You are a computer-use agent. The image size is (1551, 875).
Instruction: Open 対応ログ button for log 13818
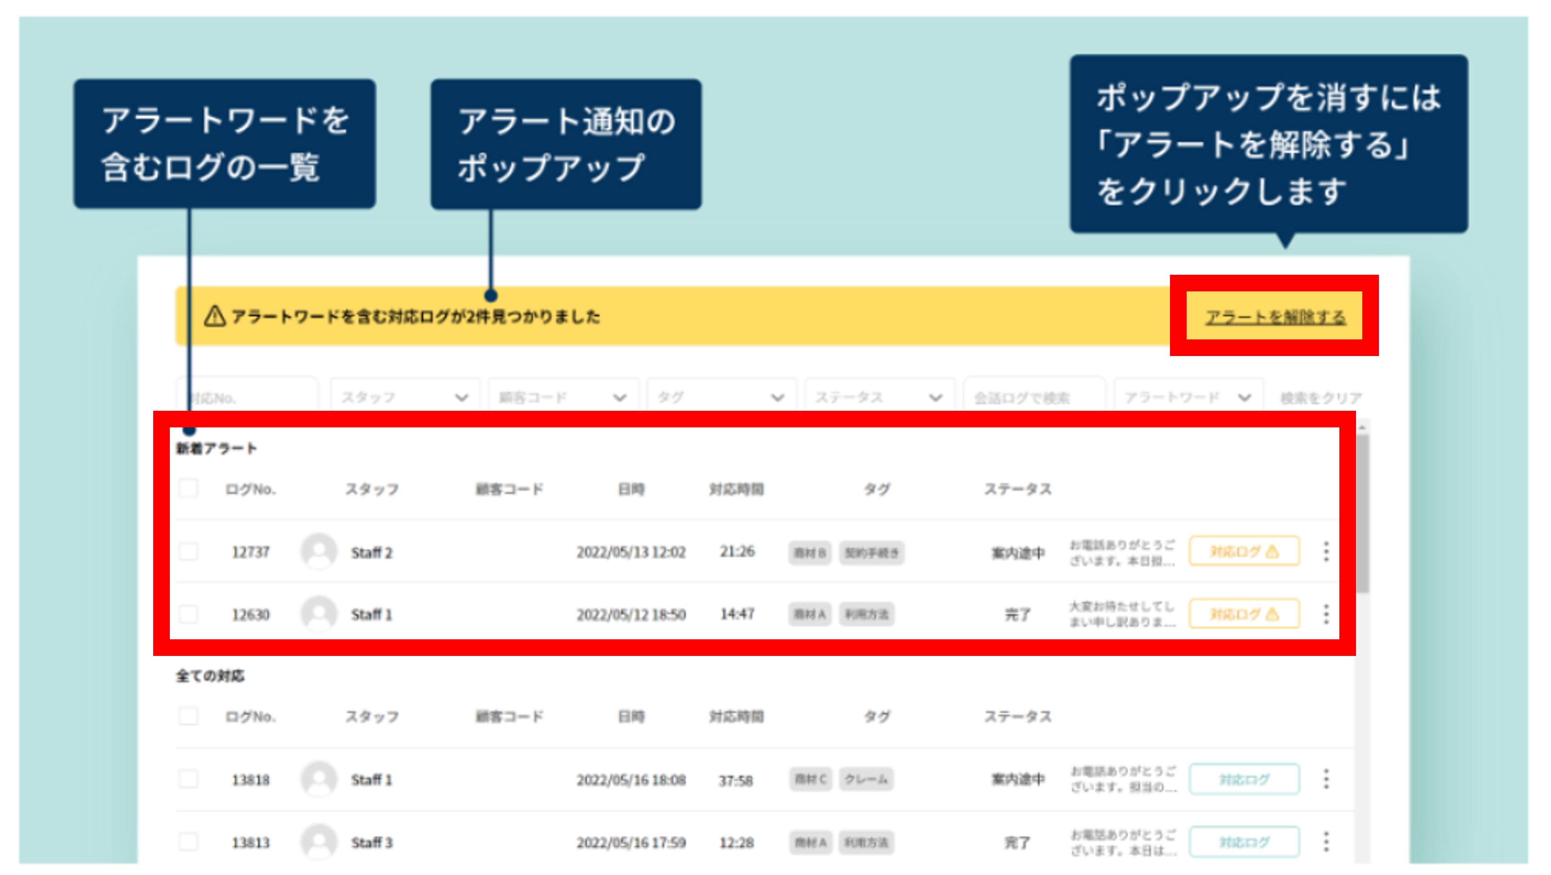[x=1244, y=779]
